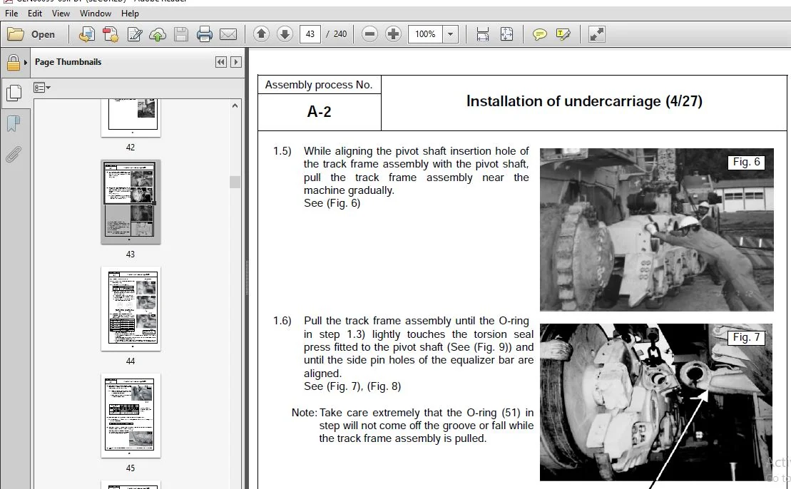Click the zoom percentage field showing 100%

click(x=425, y=34)
